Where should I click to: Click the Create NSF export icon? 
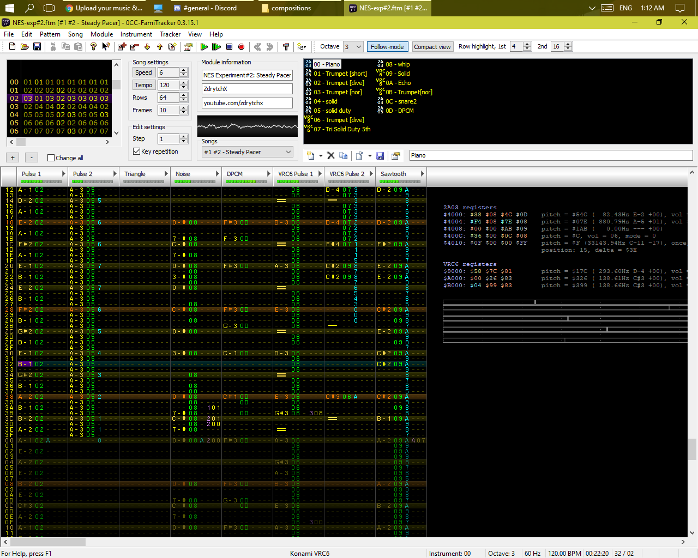coord(302,47)
